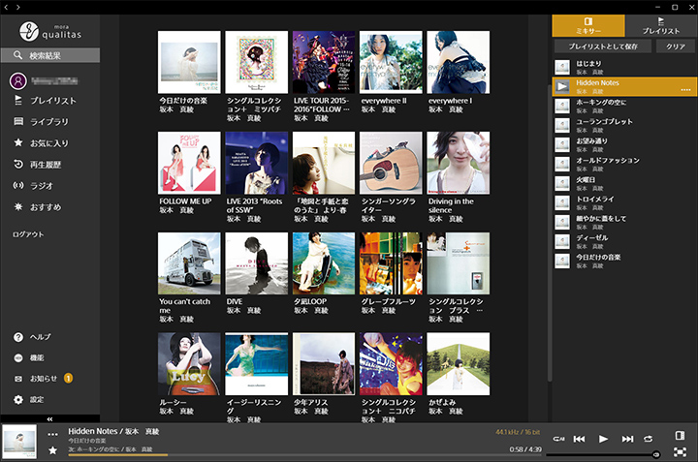Open the シンガーソングライター guitar album cover
Screen dimensions: 698x462
[x=391, y=163]
